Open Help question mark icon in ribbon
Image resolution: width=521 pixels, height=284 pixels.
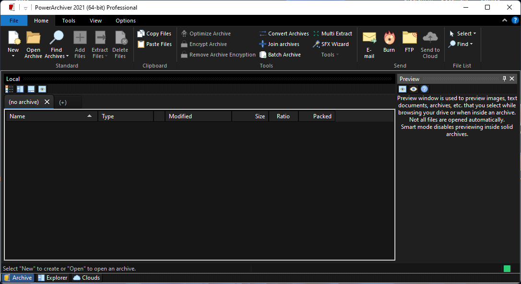(x=515, y=20)
